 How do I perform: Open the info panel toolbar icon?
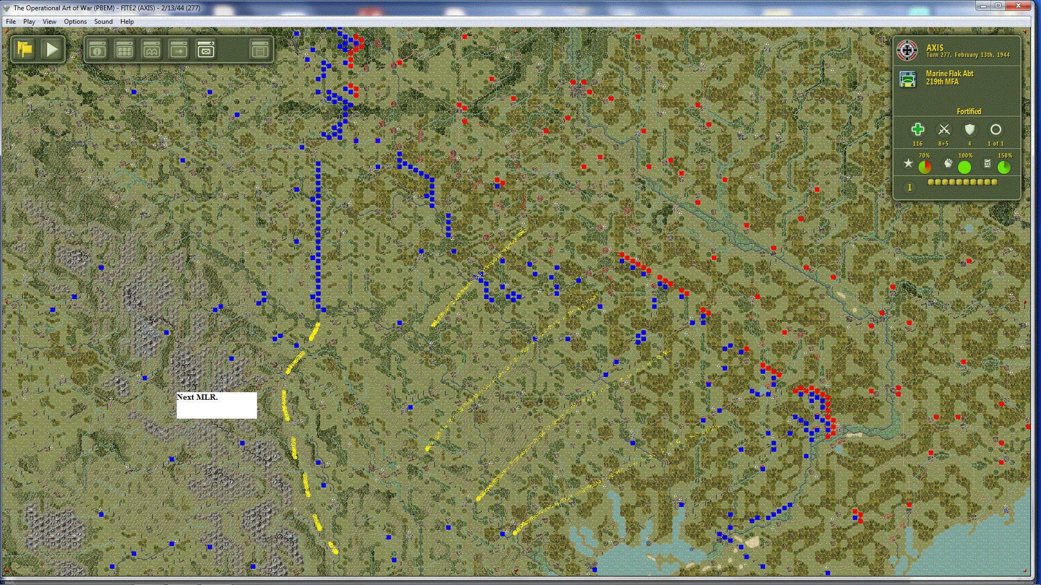click(98, 50)
